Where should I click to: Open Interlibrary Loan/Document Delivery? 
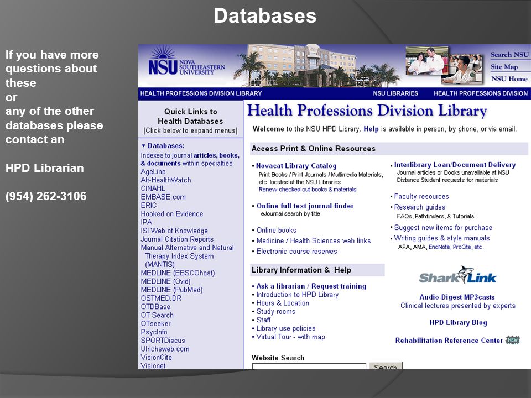tap(455, 165)
